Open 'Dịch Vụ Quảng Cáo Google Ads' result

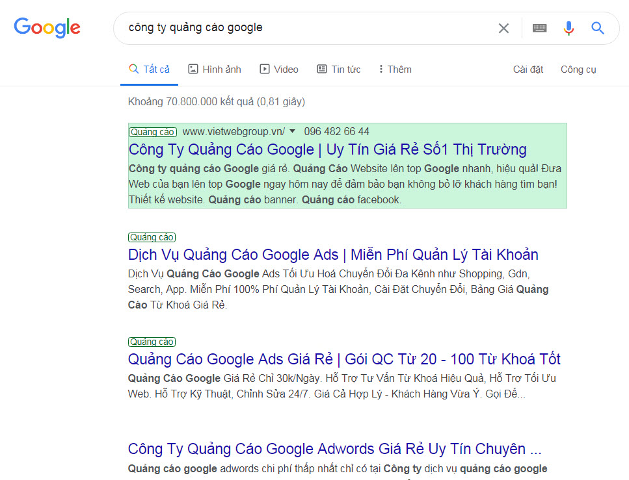tap(333, 255)
